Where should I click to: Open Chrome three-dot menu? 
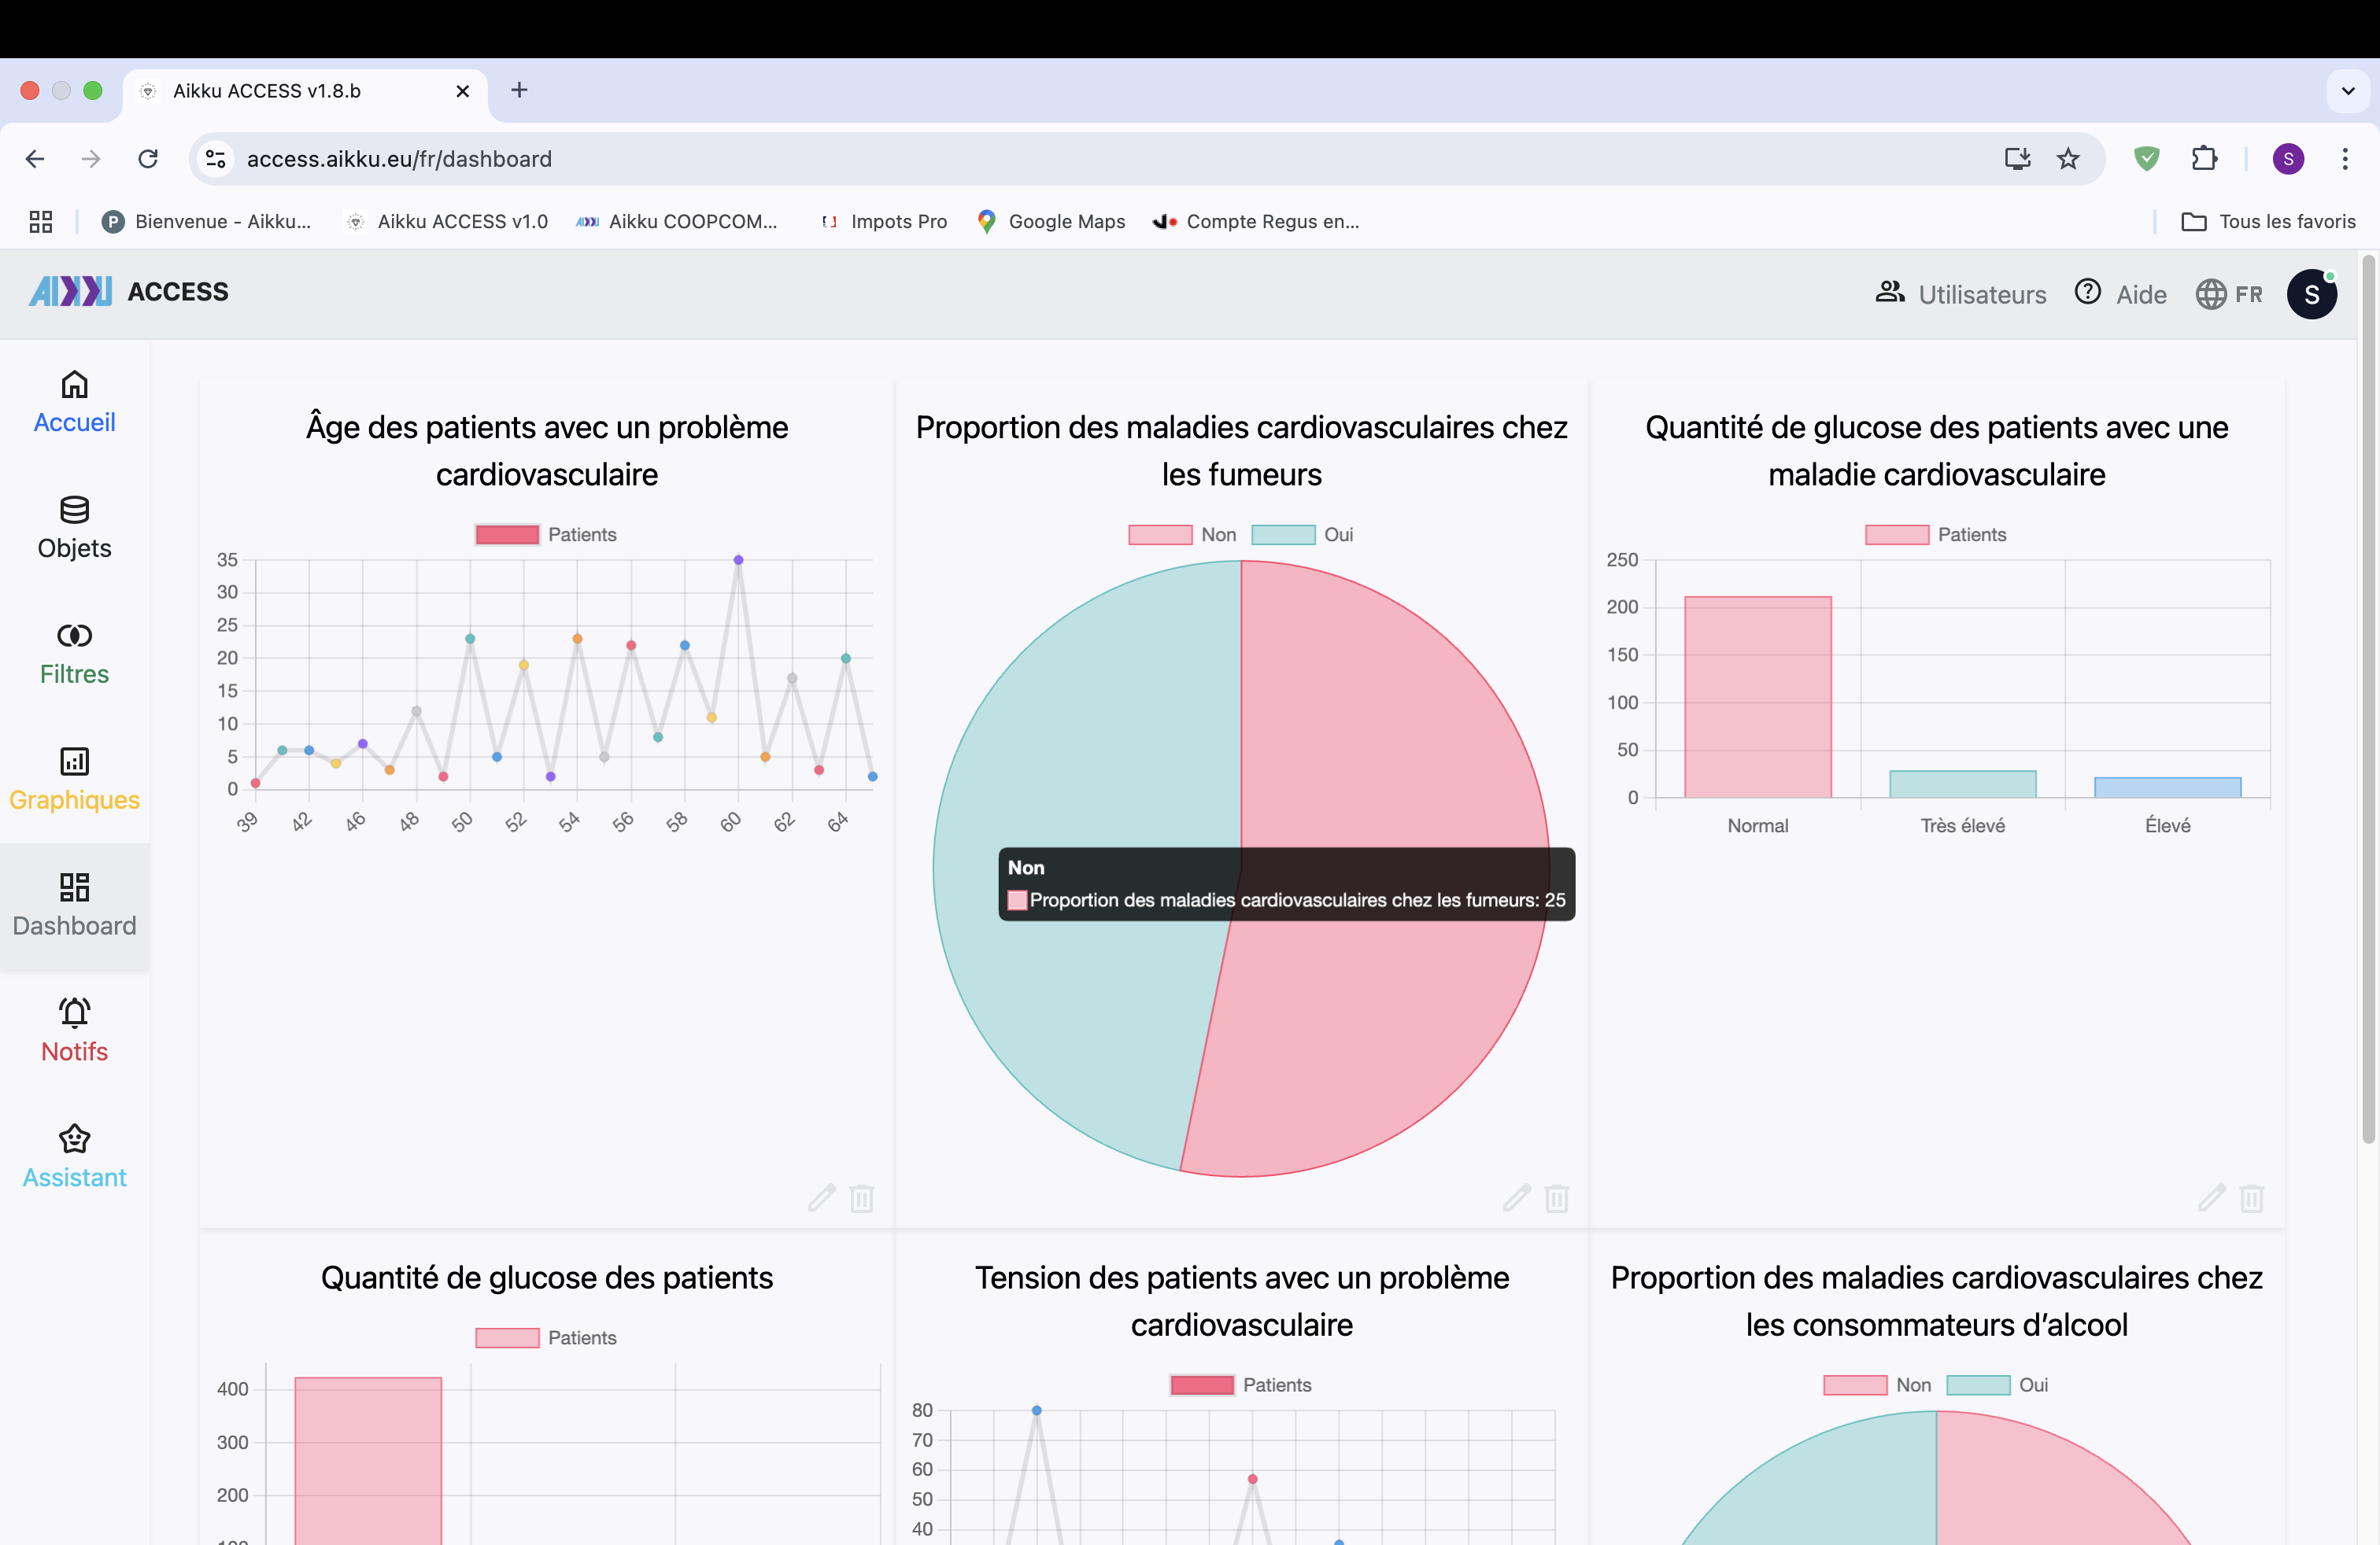click(x=2345, y=159)
